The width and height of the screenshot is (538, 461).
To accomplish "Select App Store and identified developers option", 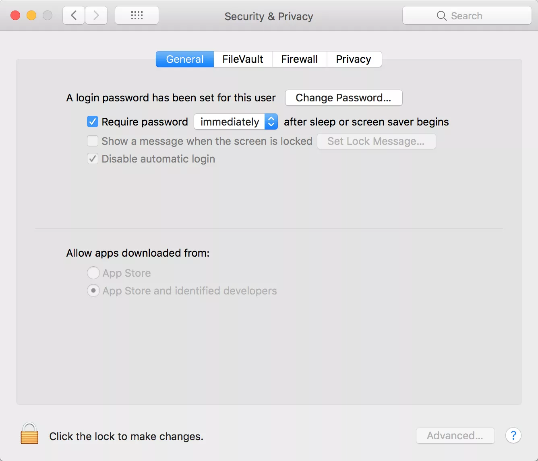I will click(x=93, y=290).
